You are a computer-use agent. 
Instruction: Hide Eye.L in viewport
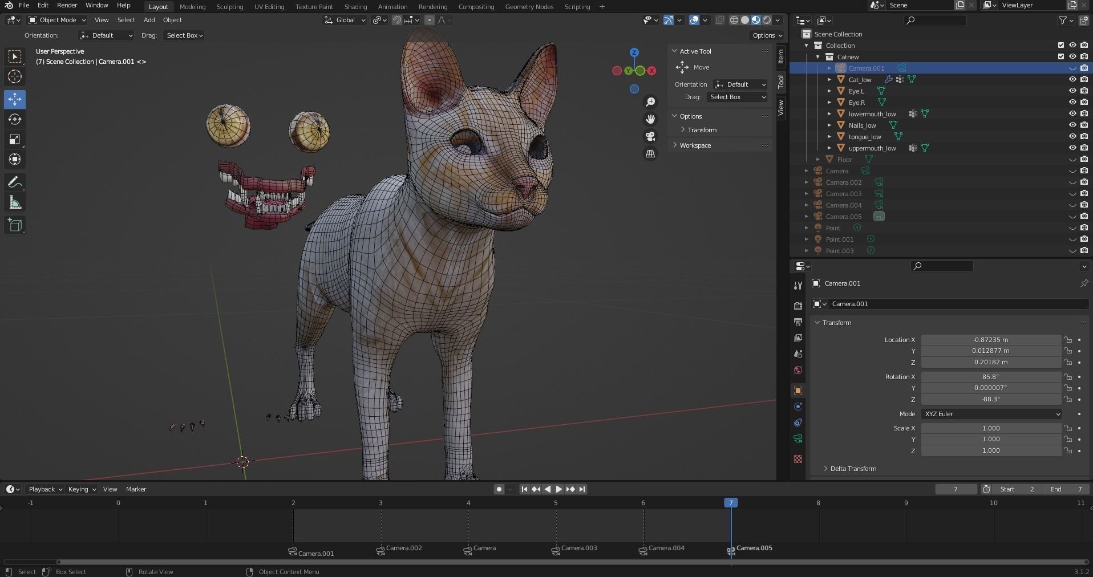click(x=1072, y=91)
